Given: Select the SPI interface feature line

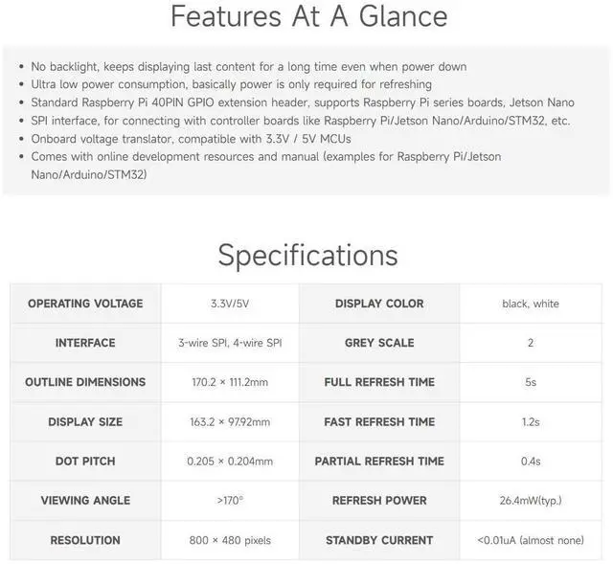Looking at the screenshot, I should tap(300, 121).
